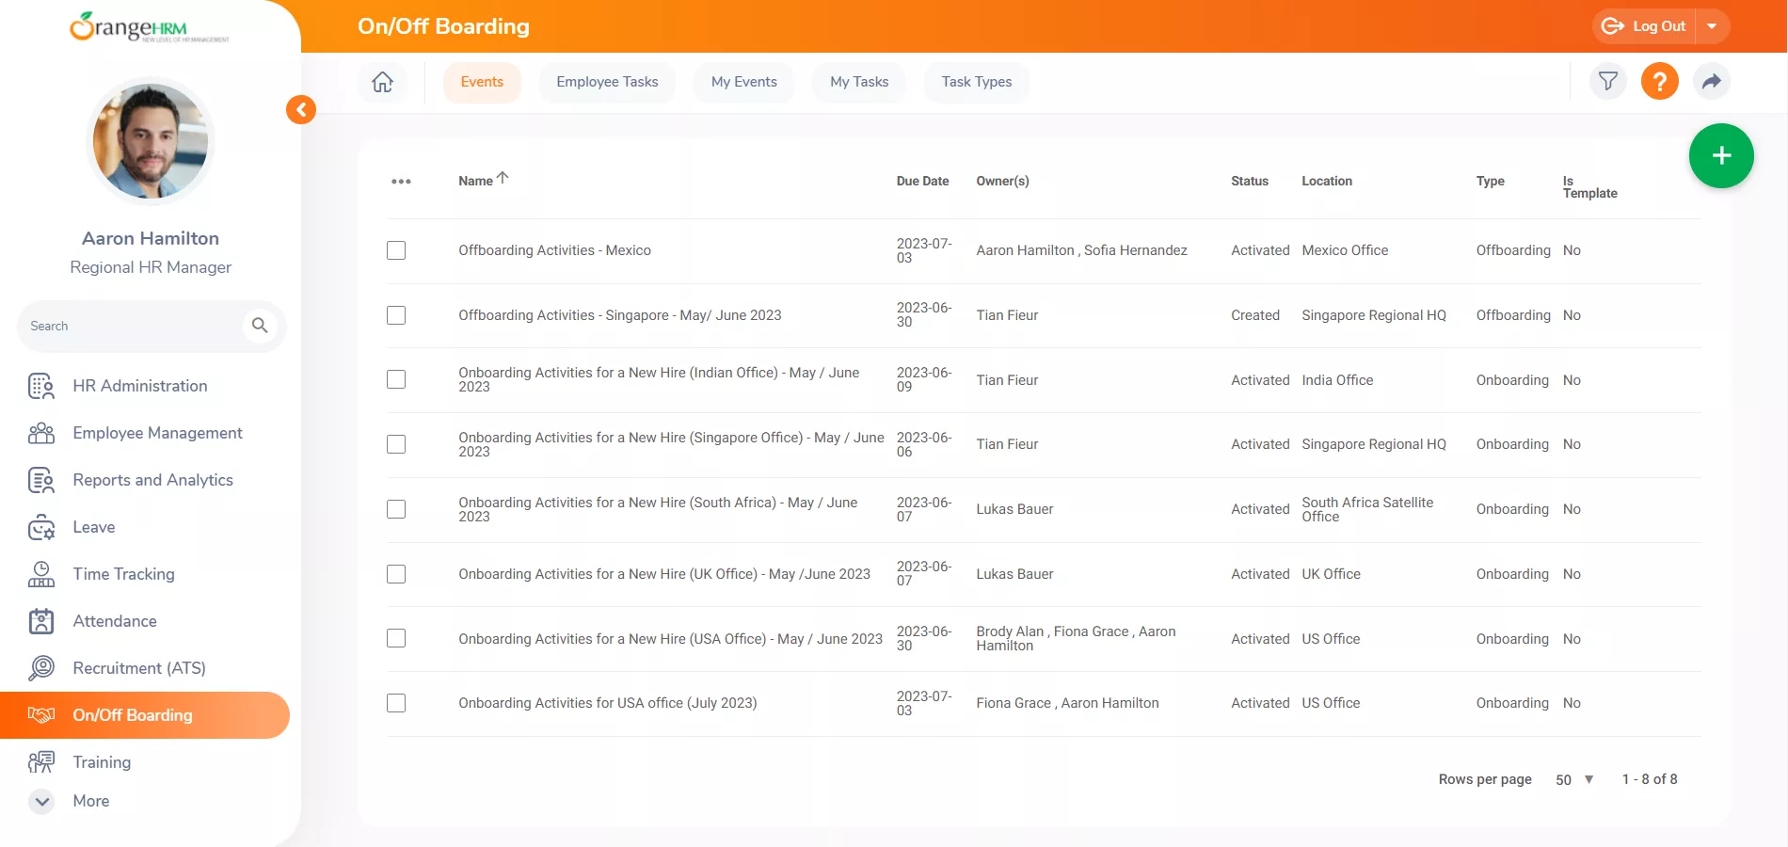
Task: Open Offboarding Activities - Mexico event
Action: (555, 250)
